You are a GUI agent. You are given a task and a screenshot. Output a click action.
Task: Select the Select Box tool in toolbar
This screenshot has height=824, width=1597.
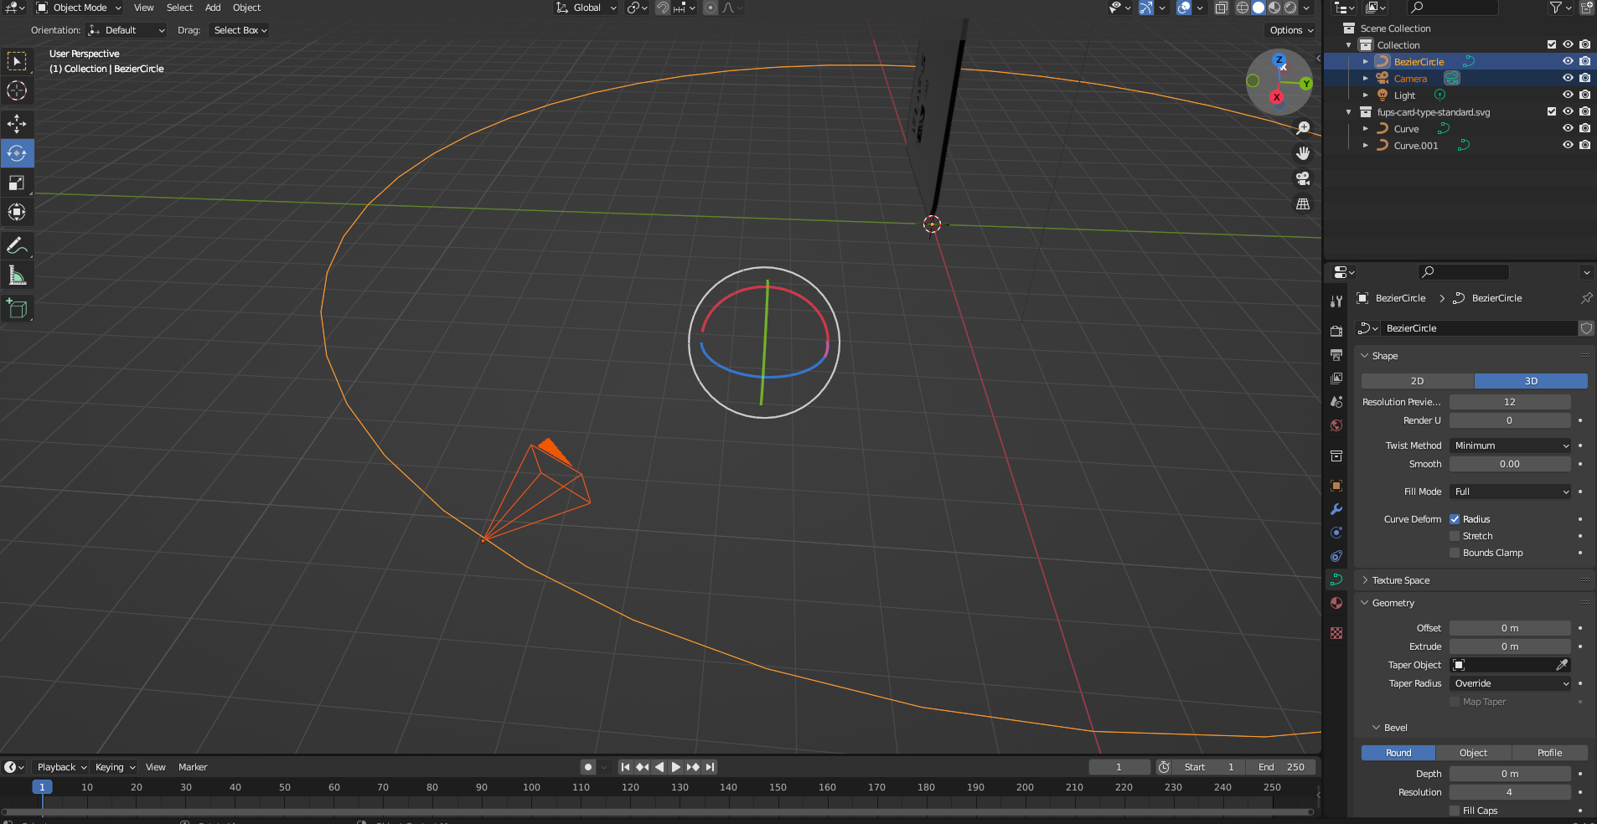[17, 61]
